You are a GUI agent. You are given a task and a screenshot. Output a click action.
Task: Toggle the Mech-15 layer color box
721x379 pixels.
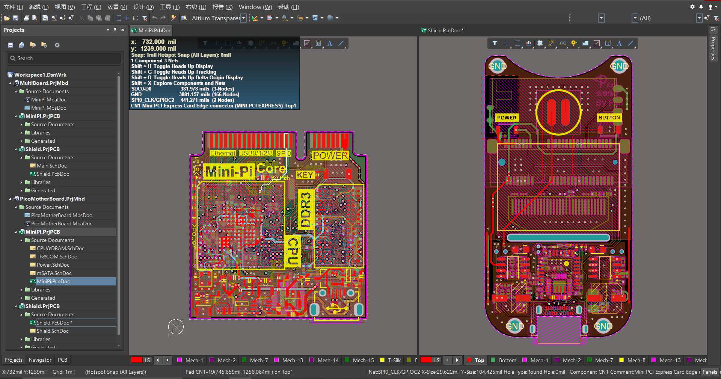pyautogui.click(x=347, y=360)
